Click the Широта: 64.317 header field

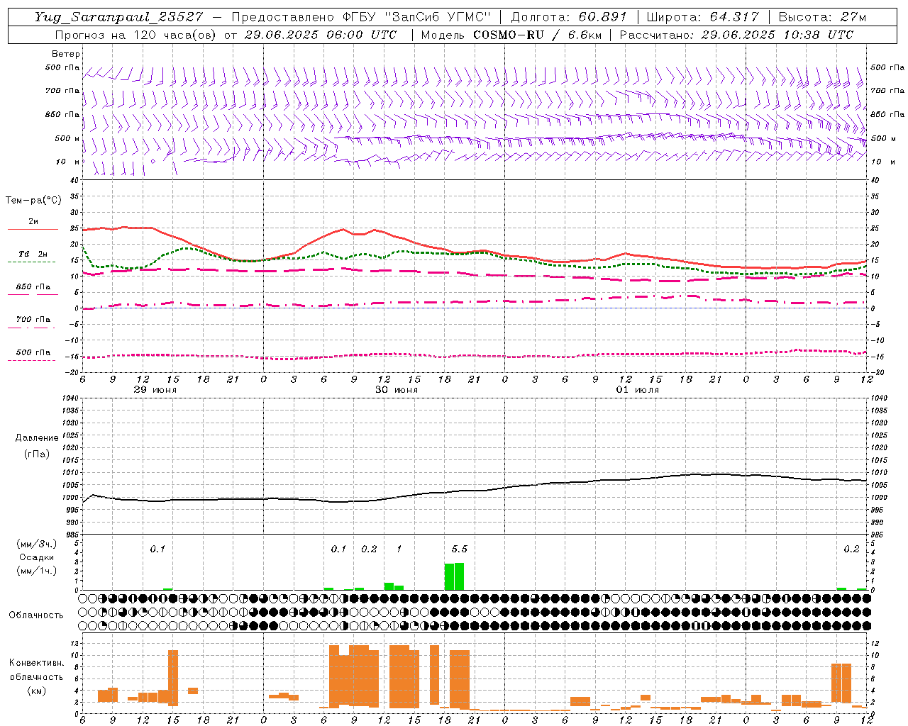pyautogui.click(x=702, y=17)
